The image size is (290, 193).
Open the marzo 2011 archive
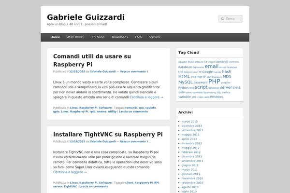189,169
